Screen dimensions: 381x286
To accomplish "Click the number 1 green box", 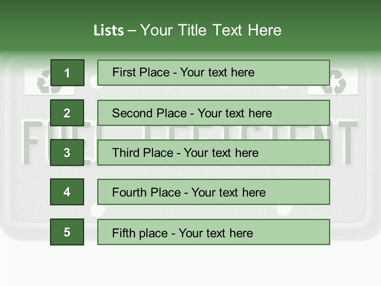I will [x=67, y=73].
